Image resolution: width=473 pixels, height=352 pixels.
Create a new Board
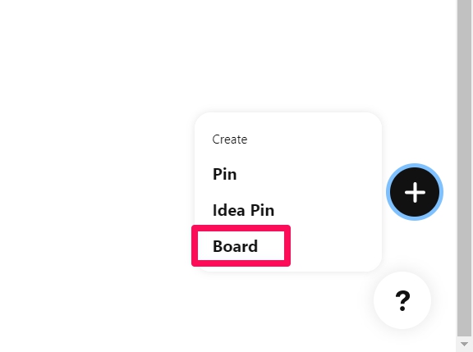[x=236, y=246]
